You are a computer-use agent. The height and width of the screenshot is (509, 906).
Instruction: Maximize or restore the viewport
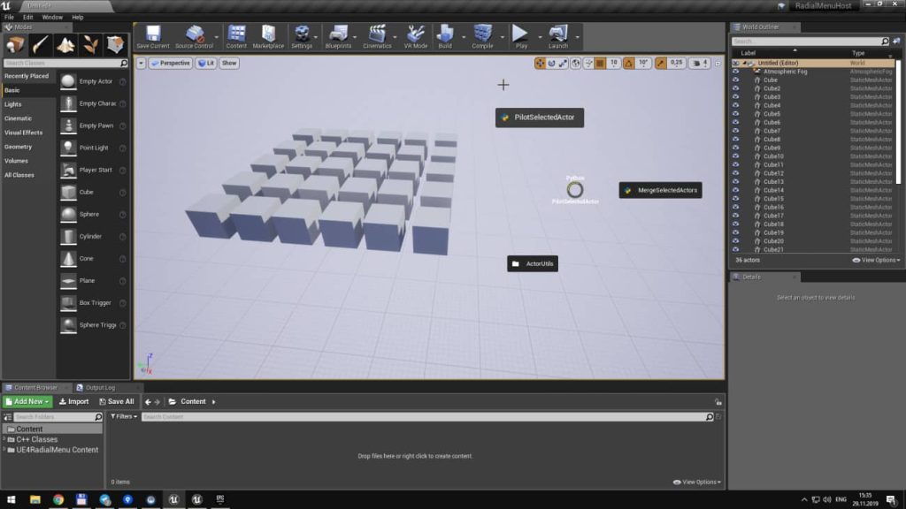(x=718, y=64)
